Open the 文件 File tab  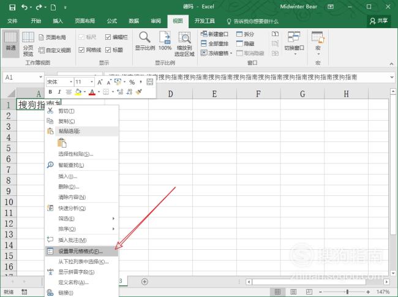point(12,21)
